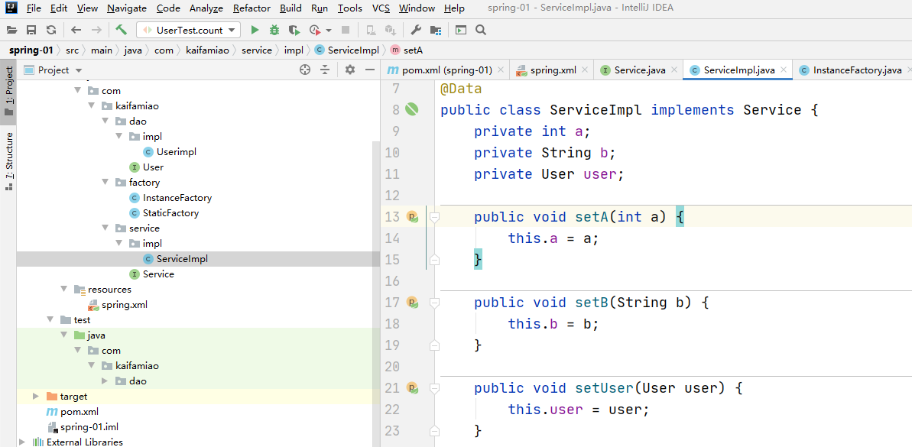Screen dimensions: 912x447
Task: Search everywhere with the magnifier icon
Action: click(x=480, y=30)
